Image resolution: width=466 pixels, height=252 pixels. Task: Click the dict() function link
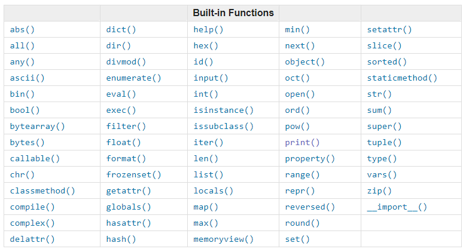click(x=121, y=29)
